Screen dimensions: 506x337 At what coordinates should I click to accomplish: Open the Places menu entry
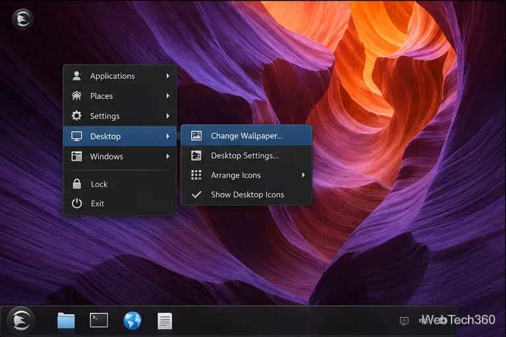pos(120,96)
